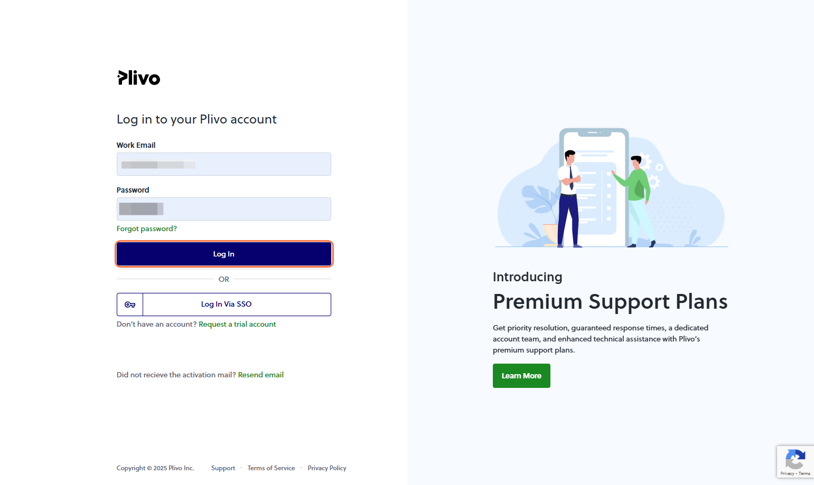Open the Privacy Policy footer link
Image resolution: width=814 pixels, height=485 pixels.
click(x=326, y=468)
